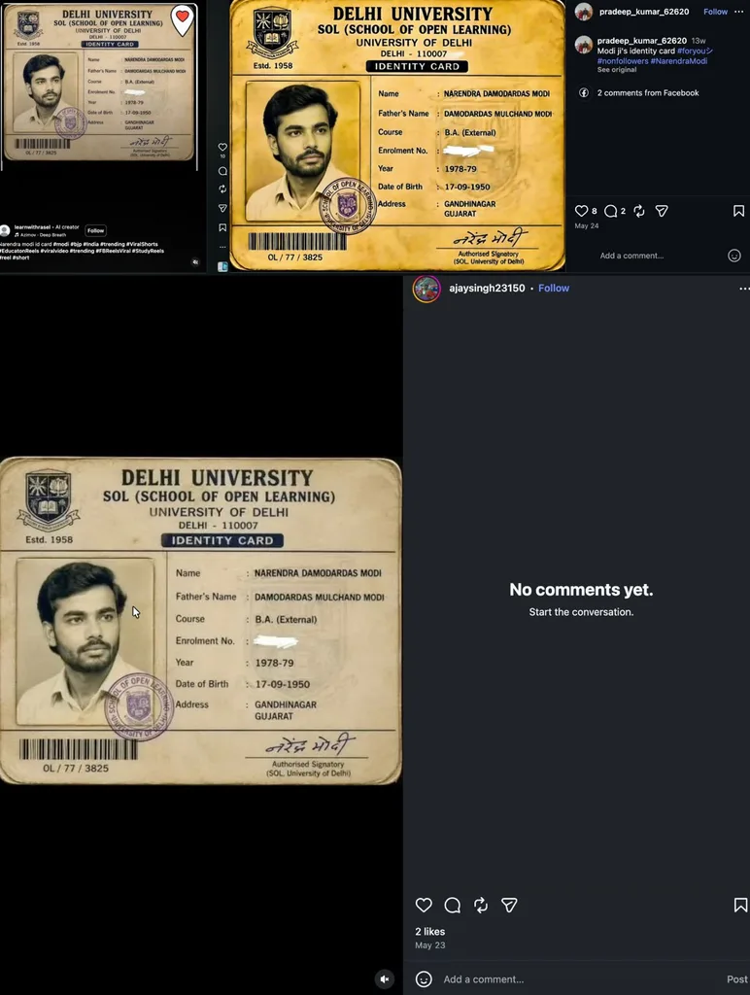Image resolution: width=750 pixels, height=995 pixels.
Task: Open pradeep_kumar_62620 username in post header
Action: coord(644,12)
